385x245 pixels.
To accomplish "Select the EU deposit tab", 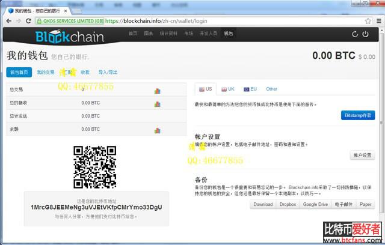I will 250,89.
